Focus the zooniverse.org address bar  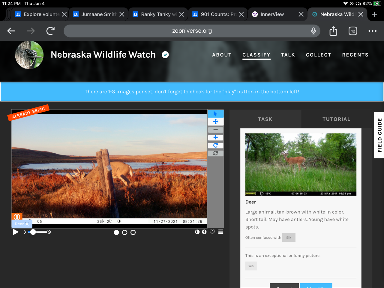192,31
